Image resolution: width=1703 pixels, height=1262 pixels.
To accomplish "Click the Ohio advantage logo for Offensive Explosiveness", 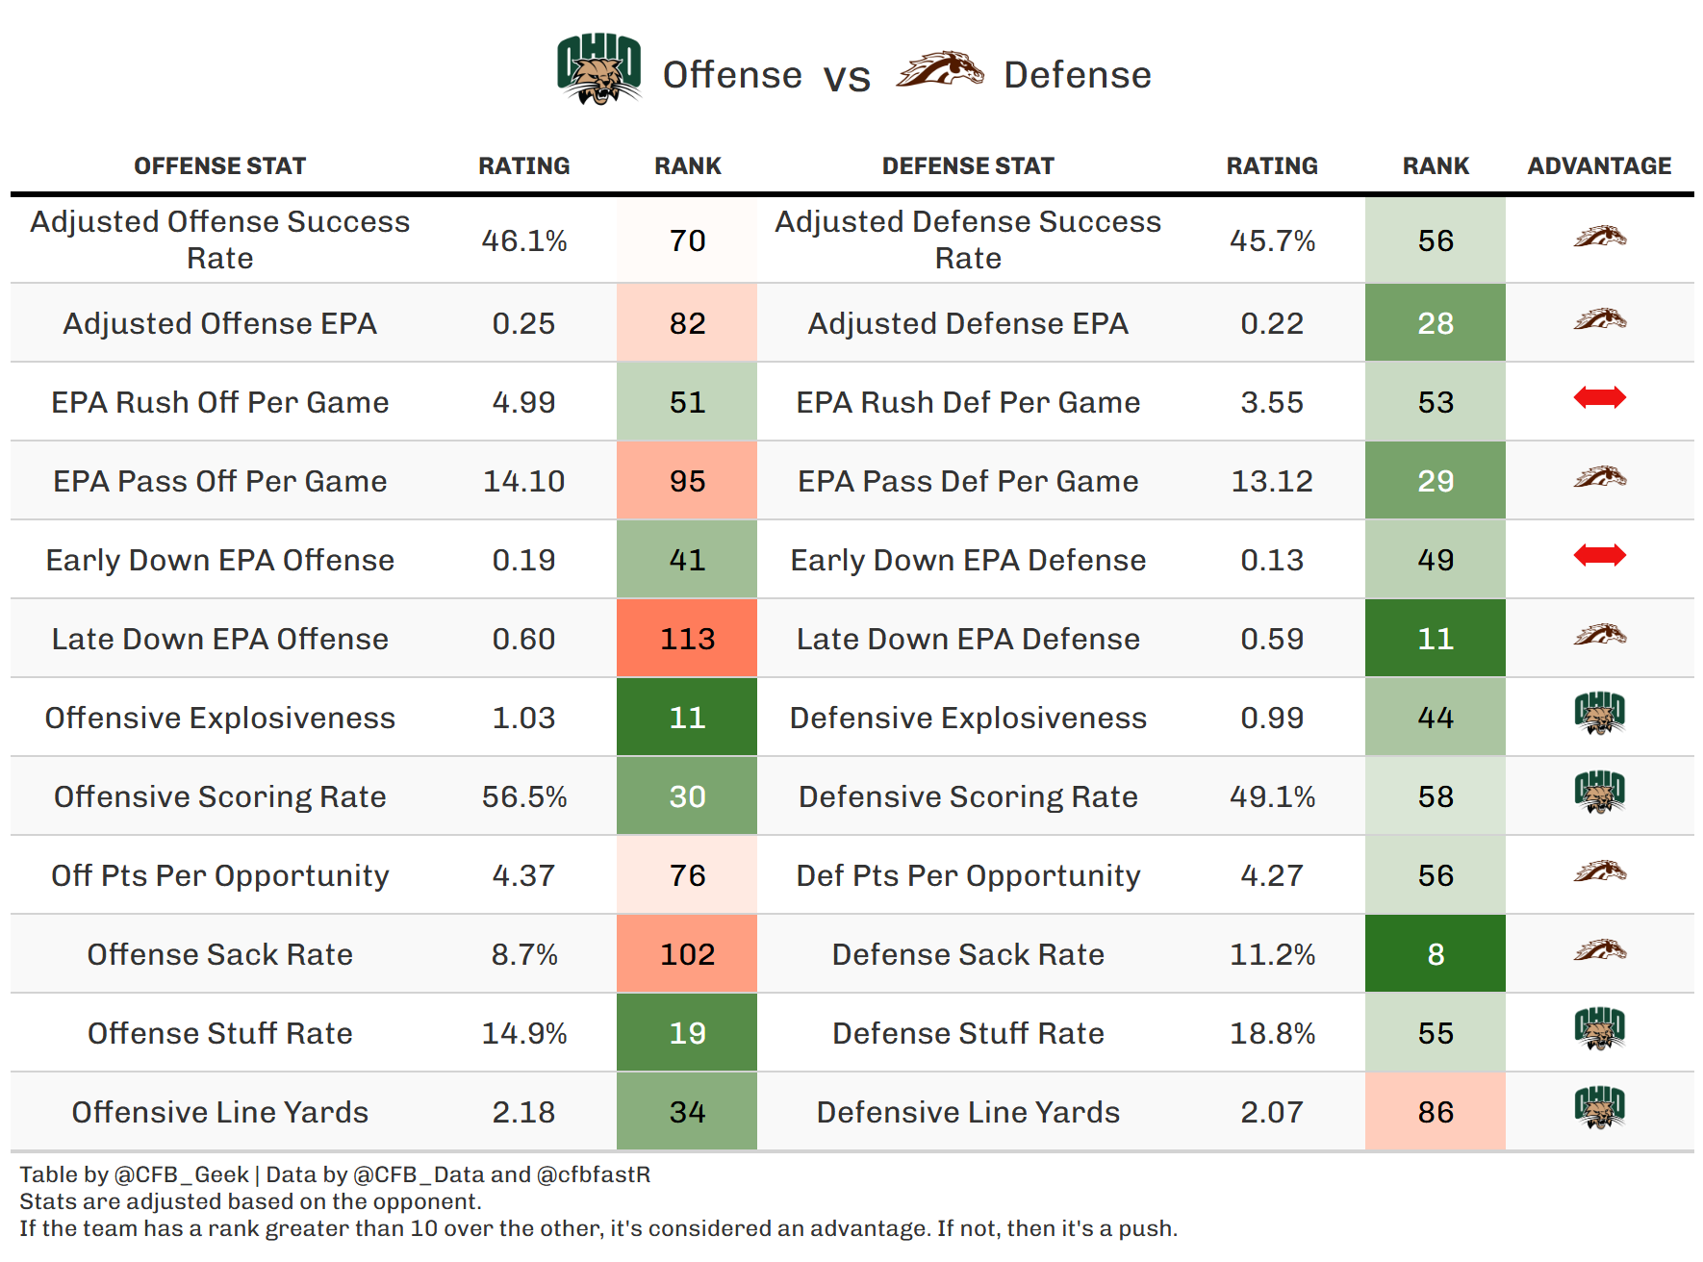I will coord(1599,714).
